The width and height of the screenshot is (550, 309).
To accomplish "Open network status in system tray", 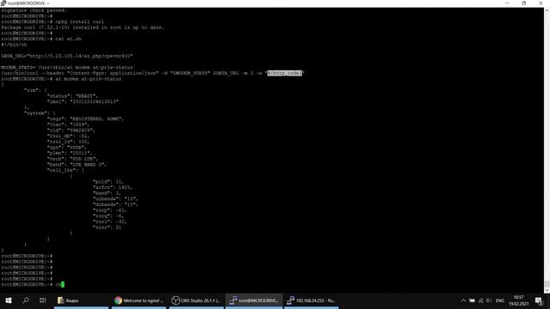I will pyautogui.click(x=480, y=300).
